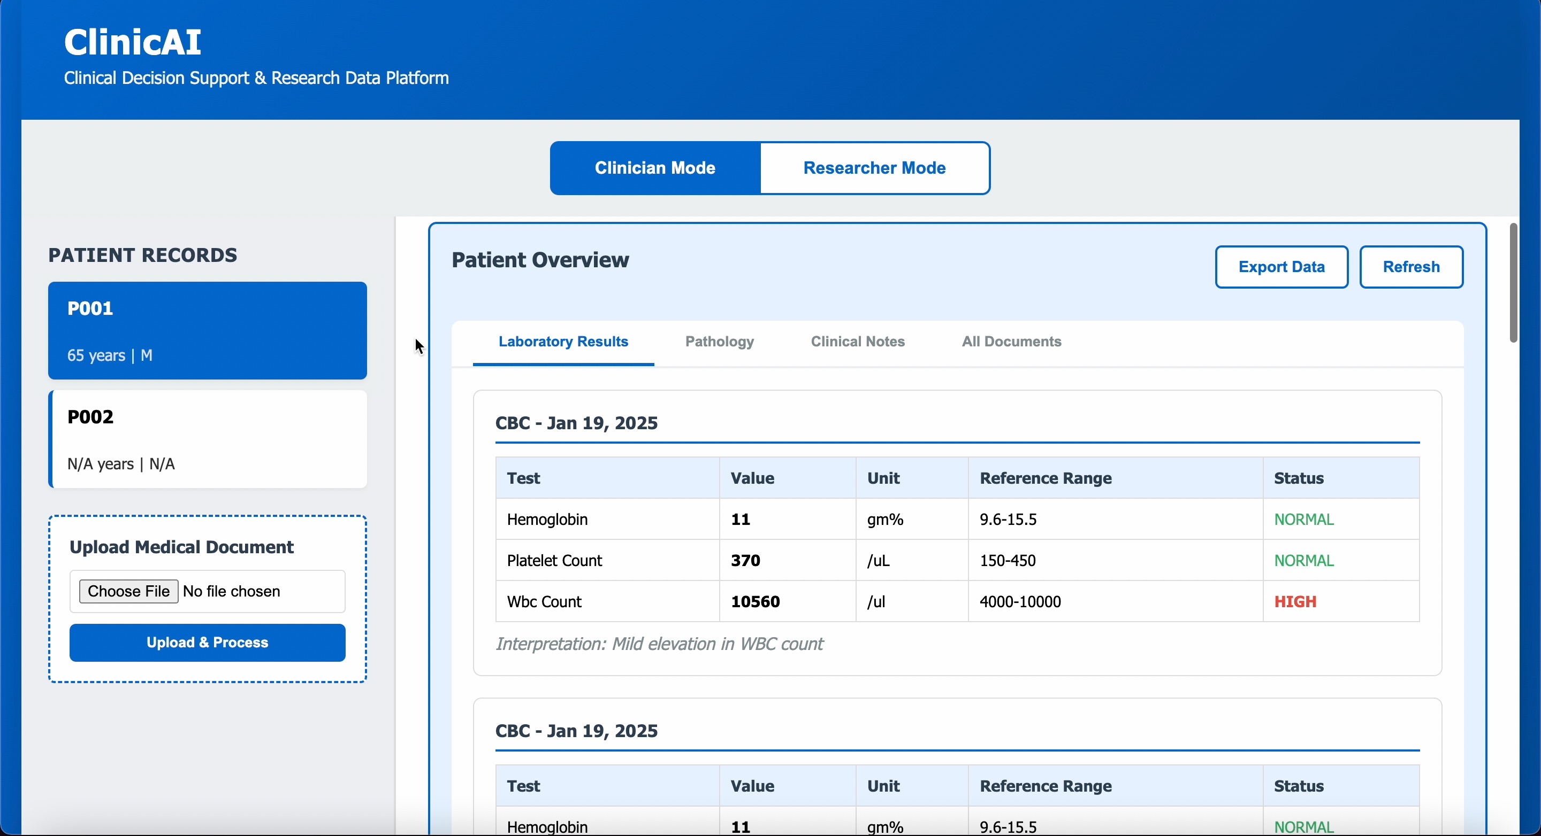
Task: Click the Refresh button
Action: click(1410, 267)
